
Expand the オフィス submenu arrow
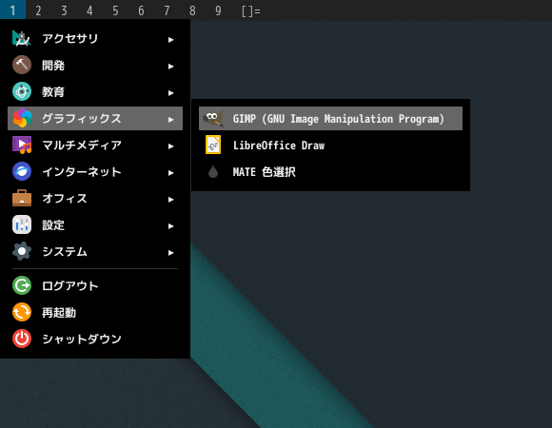(171, 200)
